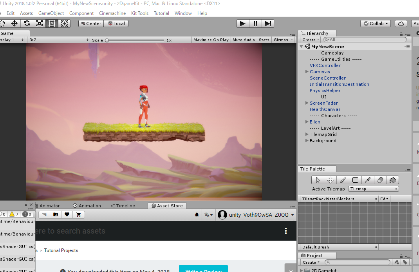Viewport: 419px width, 272px height.
Task: Open the Kit Tools menu
Action: pyautogui.click(x=139, y=13)
